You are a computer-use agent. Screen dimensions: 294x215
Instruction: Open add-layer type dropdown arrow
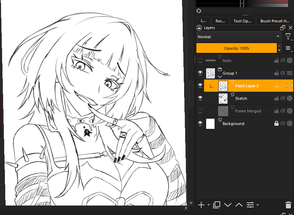click(x=209, y=205)
